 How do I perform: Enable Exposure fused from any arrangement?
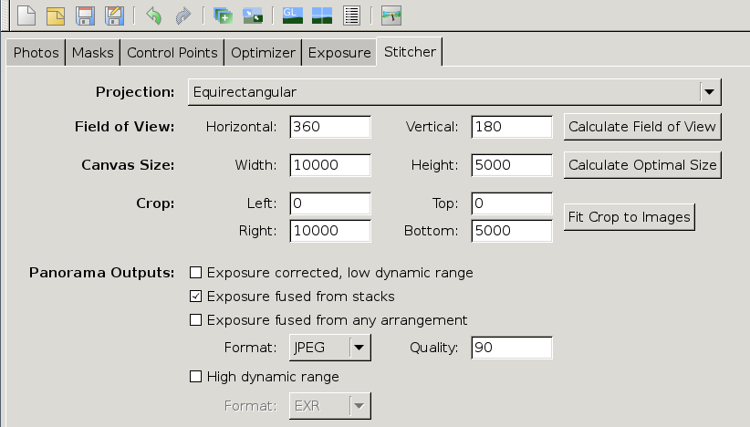pyautogui.click(x=195, y=320)
